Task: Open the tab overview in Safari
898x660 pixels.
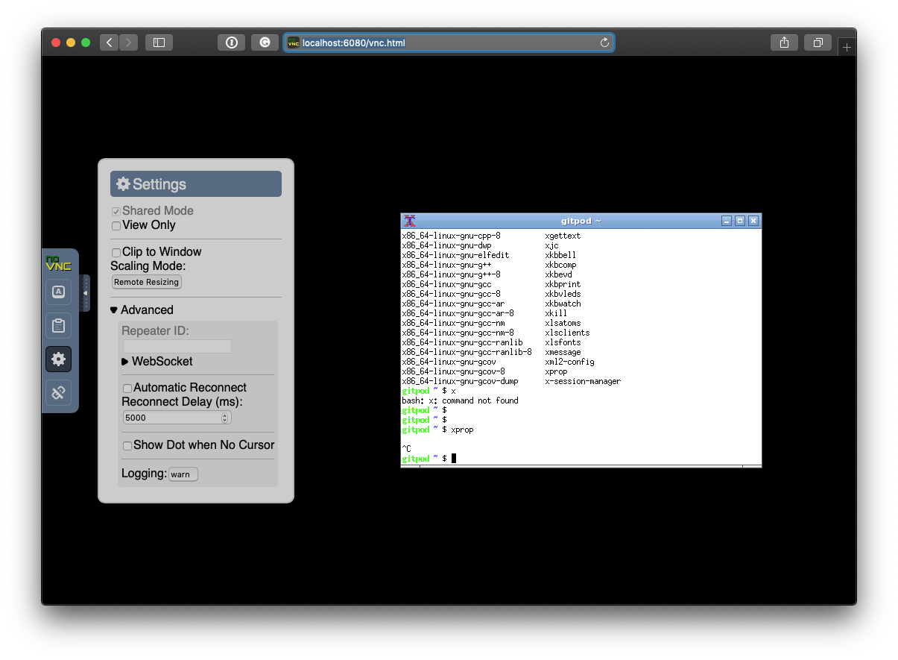Action: click(818, 43)
